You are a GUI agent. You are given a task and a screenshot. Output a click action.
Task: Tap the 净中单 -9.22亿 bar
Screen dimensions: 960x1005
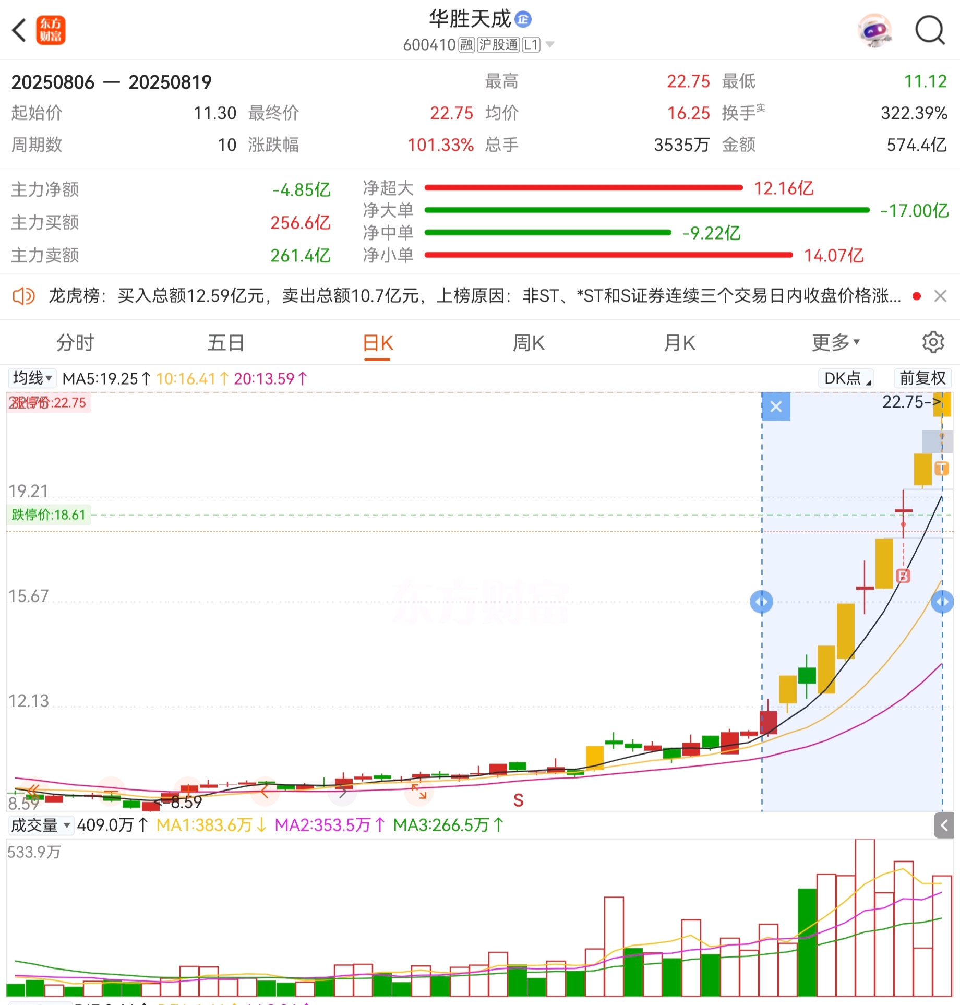[548, 232]
